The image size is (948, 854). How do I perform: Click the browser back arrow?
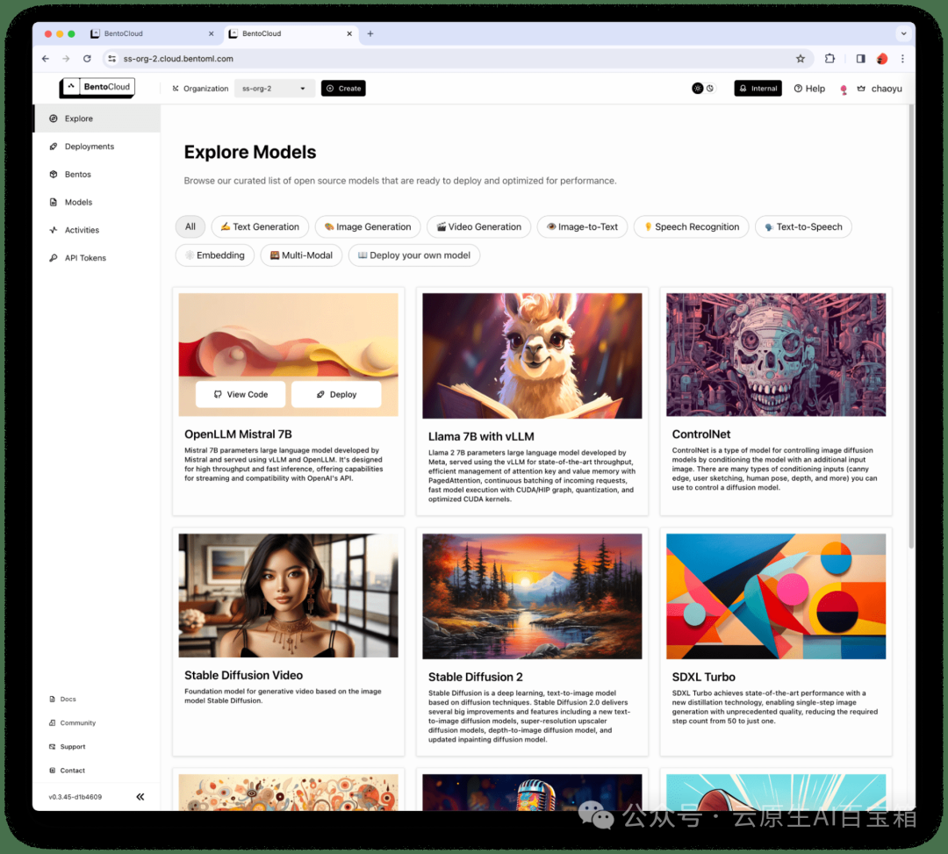[x=46, y=59]
